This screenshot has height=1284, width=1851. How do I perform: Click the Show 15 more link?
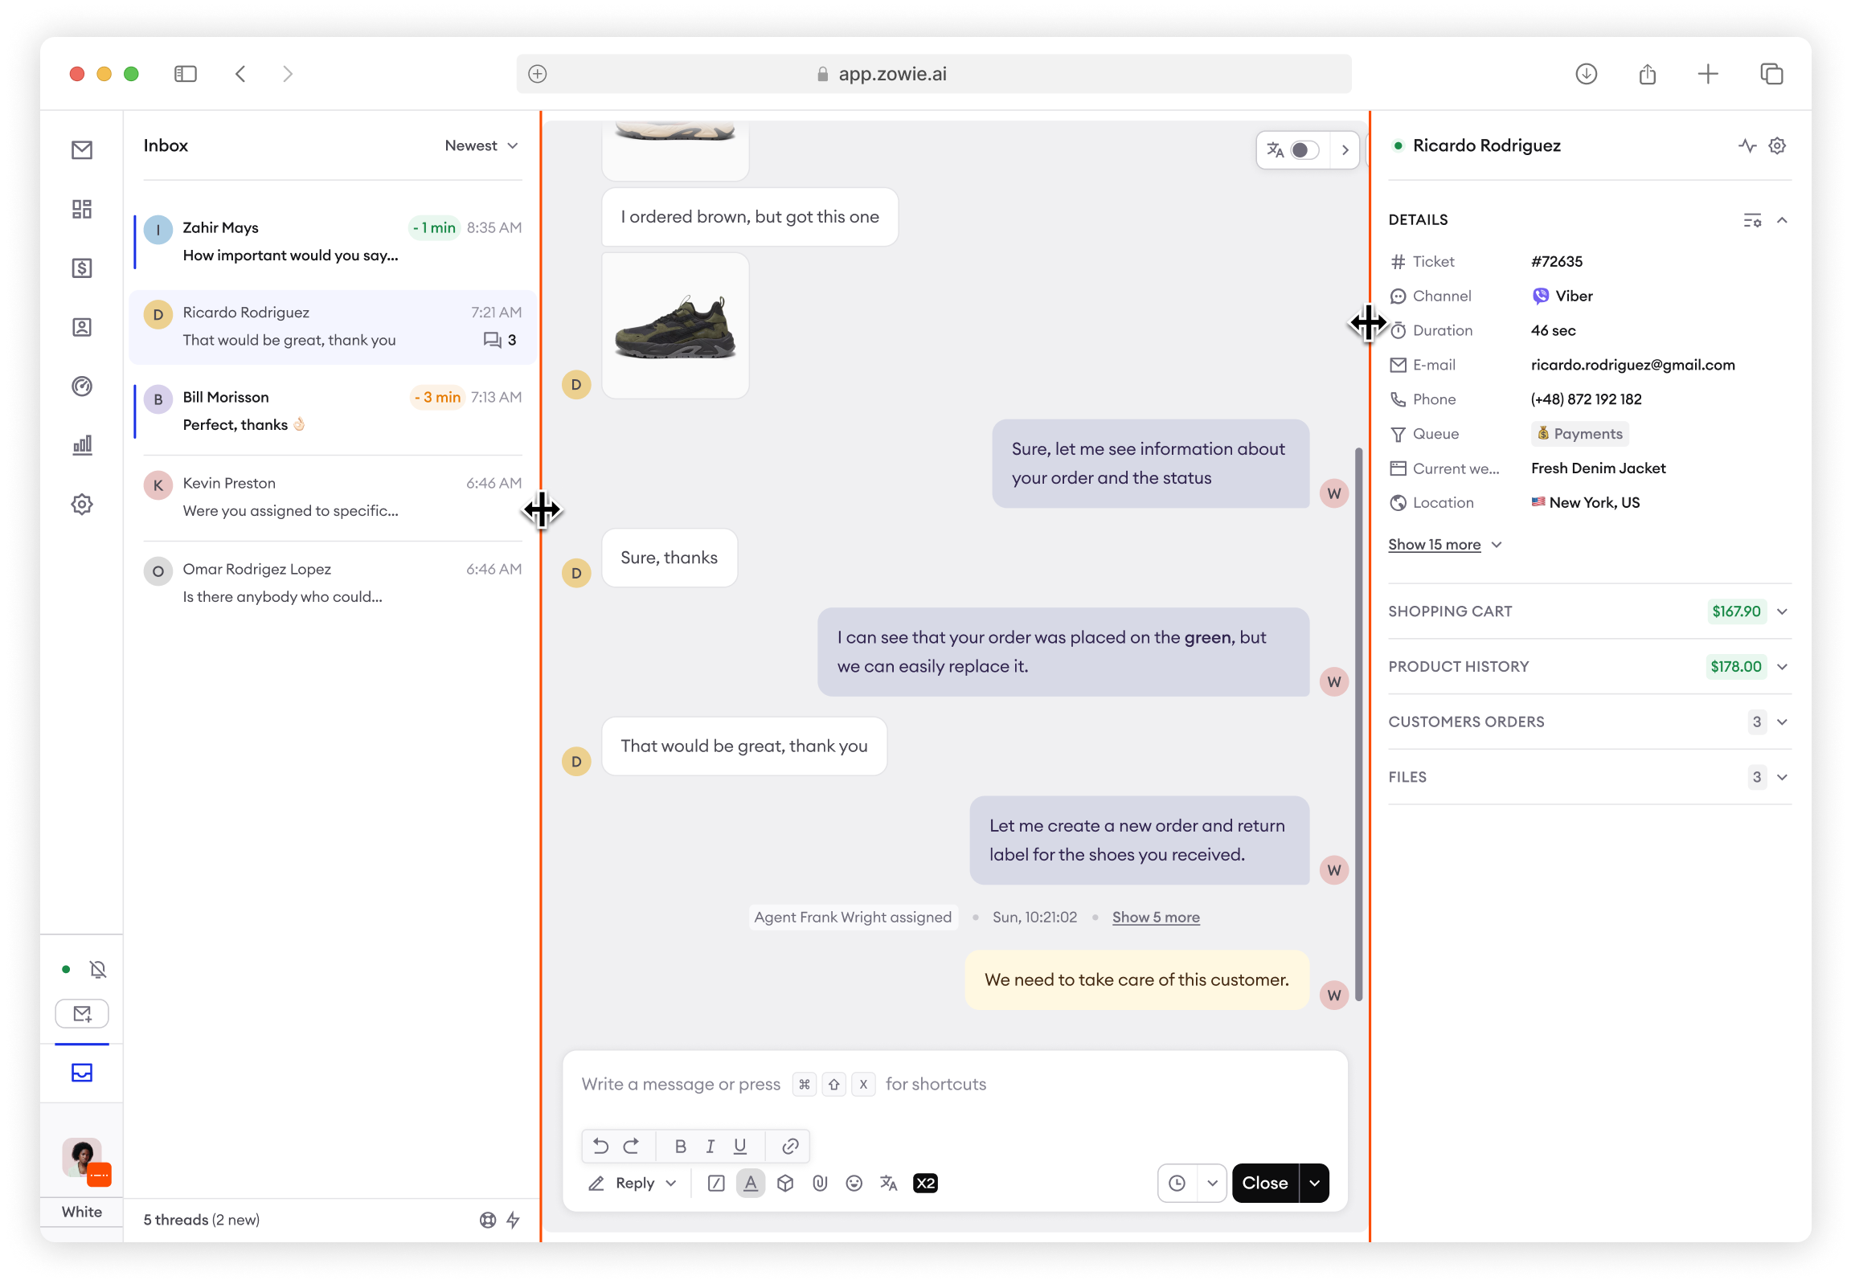(x=1434, y=545)
